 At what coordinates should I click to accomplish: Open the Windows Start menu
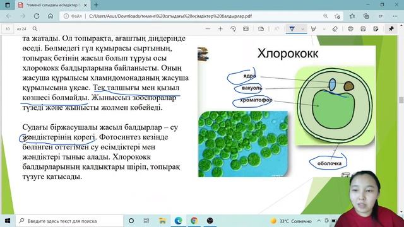[x=8, y=221]
